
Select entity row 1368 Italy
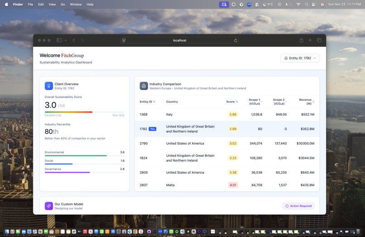tap(227, 115)
